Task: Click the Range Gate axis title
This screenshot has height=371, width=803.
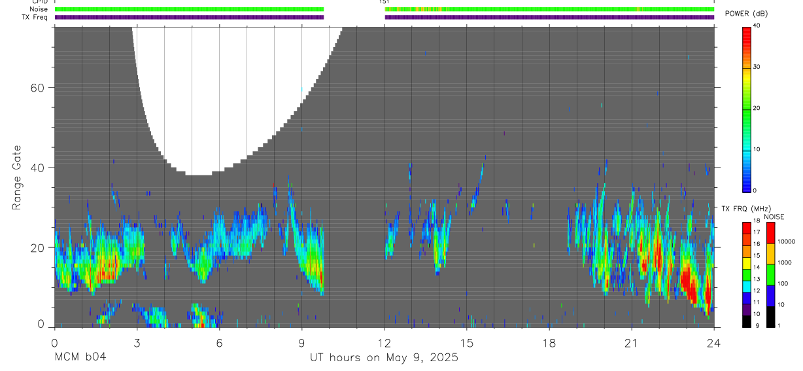Action: (18, 177)
